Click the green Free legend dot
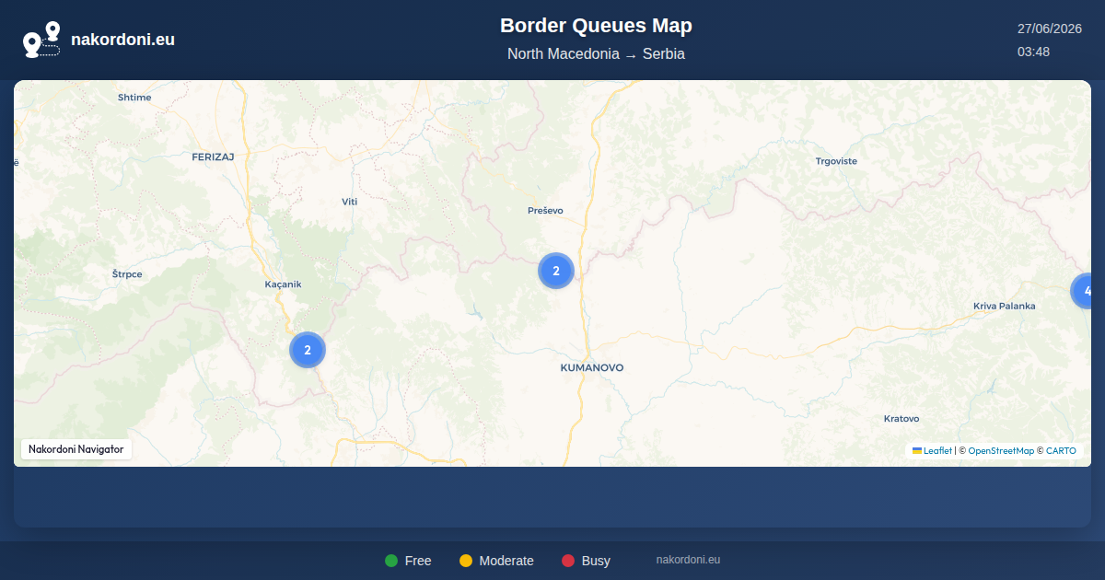The height and width of the screenshot is (580, 1105). click(x=391, y=561)
